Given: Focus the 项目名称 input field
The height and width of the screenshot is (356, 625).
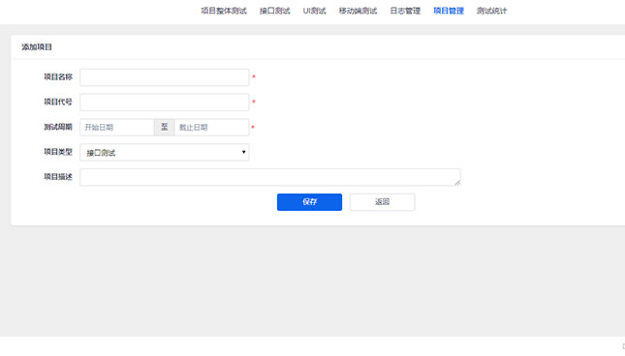Looking at the screenshot, I should click(x=164, y=77).
